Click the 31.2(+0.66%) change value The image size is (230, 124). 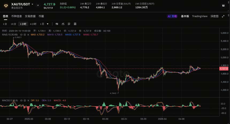tap(68, 7)
